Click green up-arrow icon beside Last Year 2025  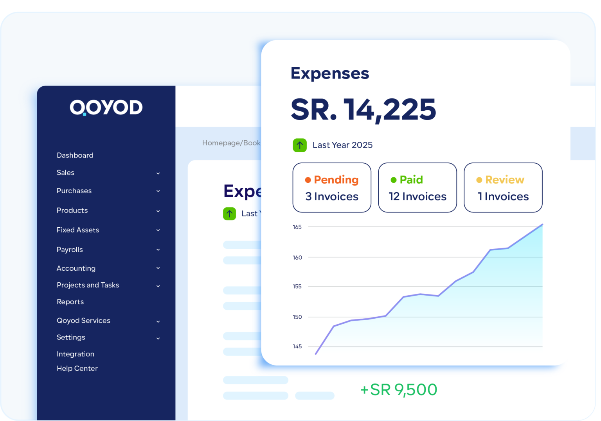pyautogui.click(x=300, y=145)
